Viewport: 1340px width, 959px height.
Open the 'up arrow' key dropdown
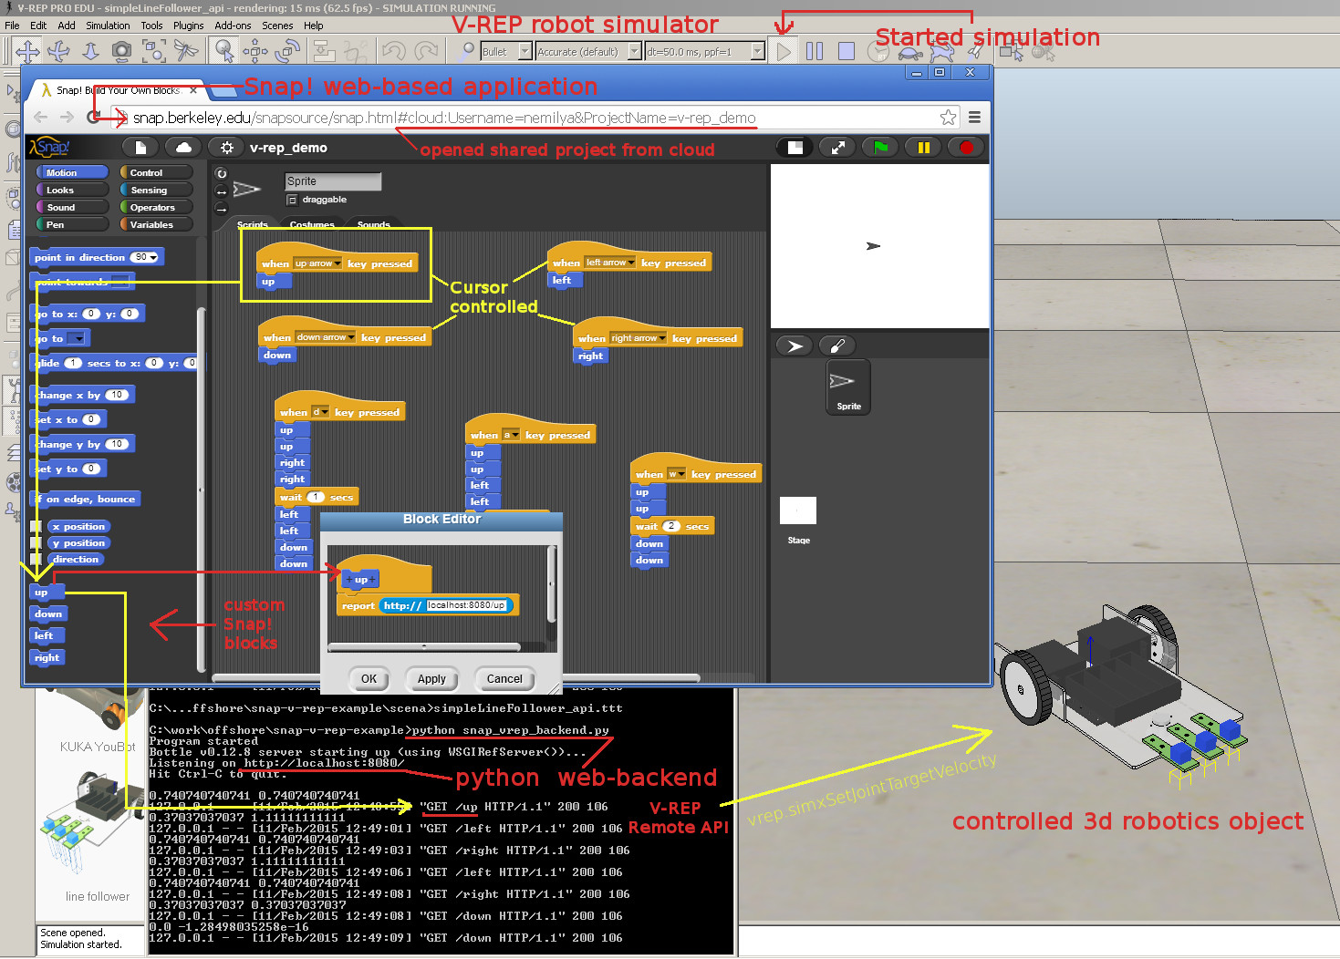[x=317, y=263]
